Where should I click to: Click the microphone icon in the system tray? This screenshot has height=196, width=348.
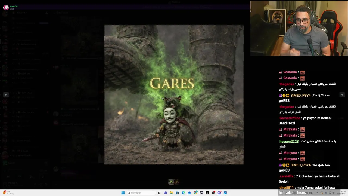pyautogui.click(x=326, y=193)
